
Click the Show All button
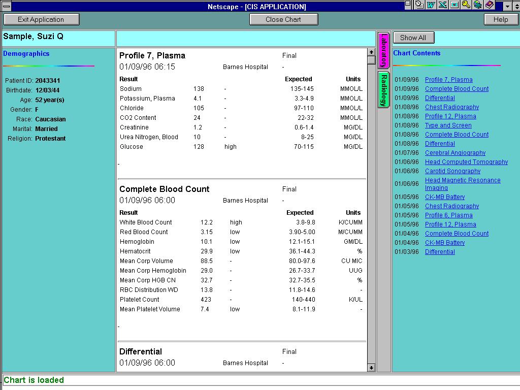click(x=413, y=38)
